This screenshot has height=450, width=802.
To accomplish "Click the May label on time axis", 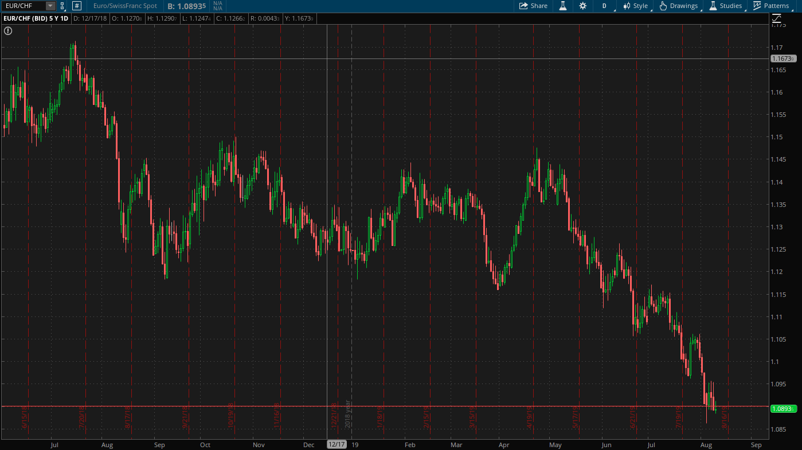I will click(555, 445).
